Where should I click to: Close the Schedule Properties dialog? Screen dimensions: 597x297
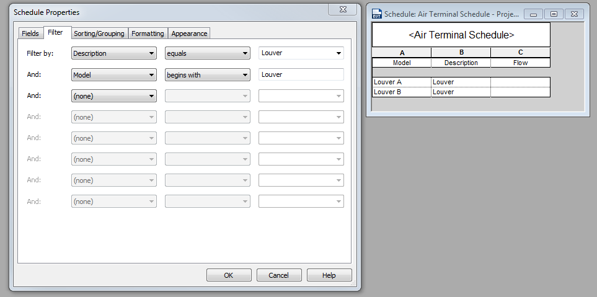[x=343, y=9]
